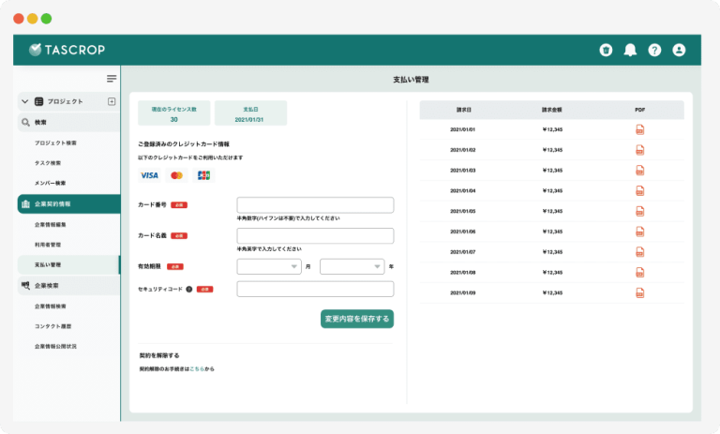The height and width of the screenshot is (434, 720).
Task: Click the 2021/01/05 date cell
Action: click(x=462, y=211)
